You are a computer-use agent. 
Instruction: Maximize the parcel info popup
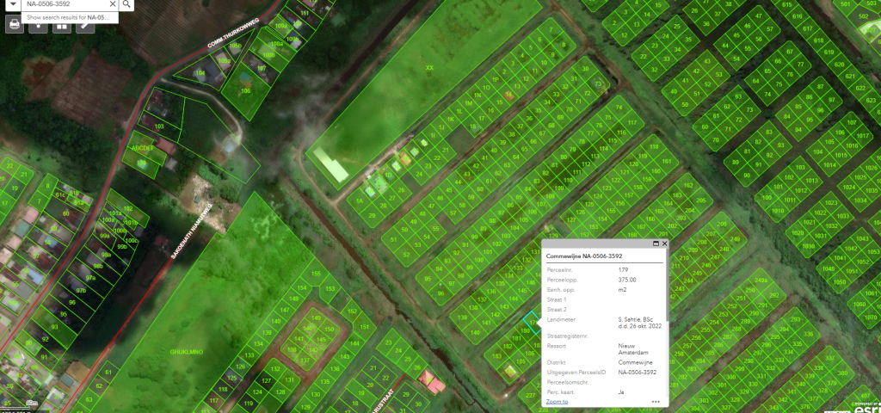655,243
